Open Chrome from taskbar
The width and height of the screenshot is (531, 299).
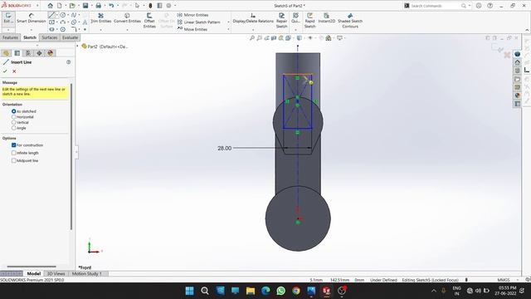click(x=296, y=291)
